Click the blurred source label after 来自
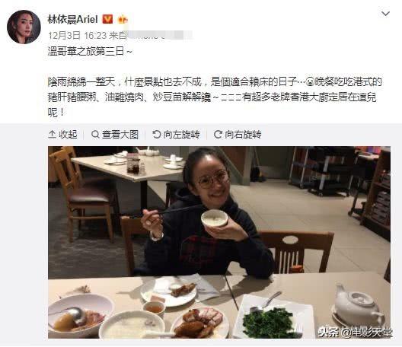This screenshot has width=402, height=347. click(x=159, y=35)
